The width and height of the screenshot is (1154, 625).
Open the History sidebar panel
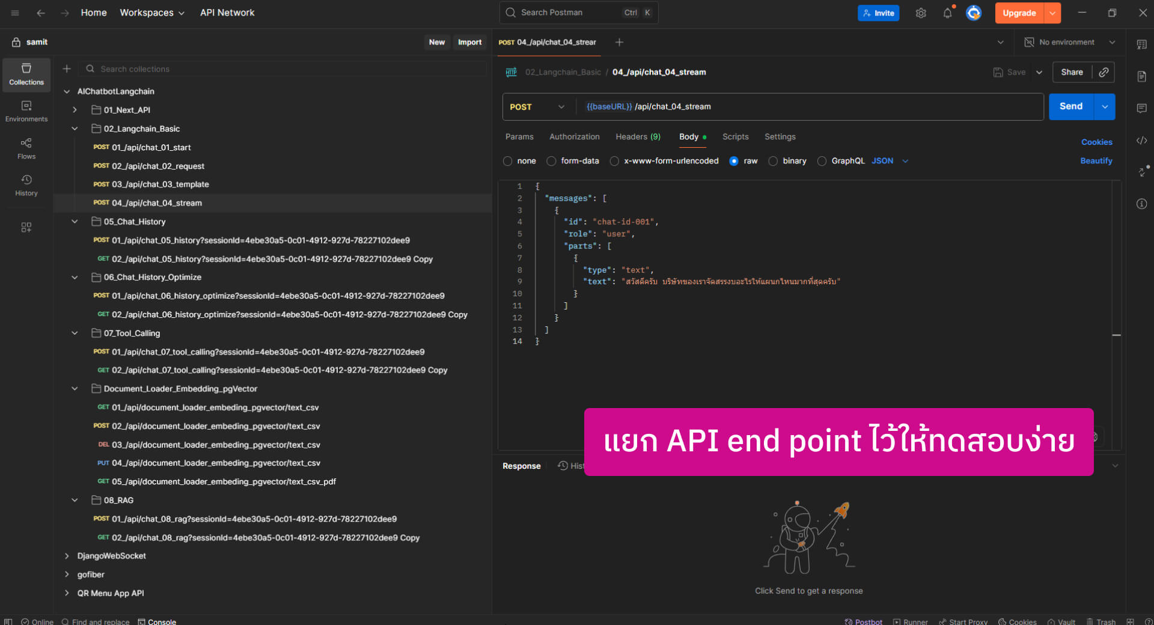(26, 185)
